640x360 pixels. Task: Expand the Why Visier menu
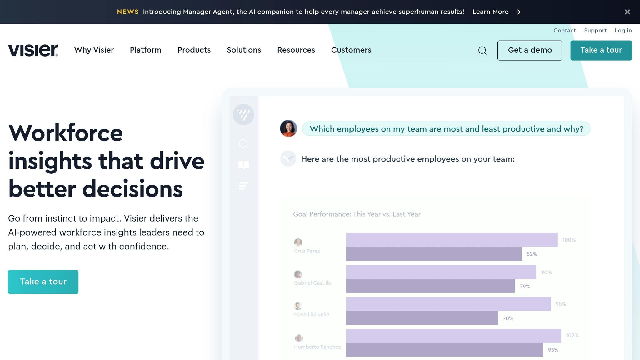pyautogui.click(x=94, y=50)
